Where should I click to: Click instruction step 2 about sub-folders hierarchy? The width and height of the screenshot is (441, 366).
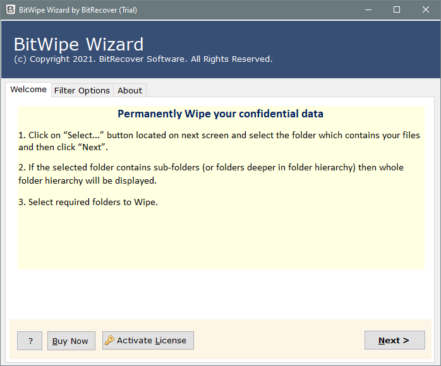click(211, 174)
